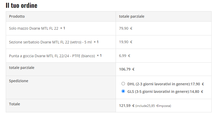The width and height of the screenshot is (214, 116).
Task: Click the × 1 quantity beside Solo mazzo
Action: pyautogui.click(x=63, y=28)
